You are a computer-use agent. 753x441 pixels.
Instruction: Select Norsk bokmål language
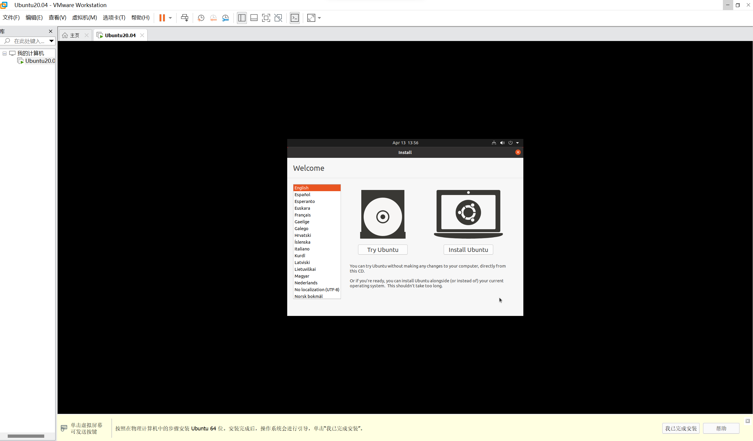[317, 296]
